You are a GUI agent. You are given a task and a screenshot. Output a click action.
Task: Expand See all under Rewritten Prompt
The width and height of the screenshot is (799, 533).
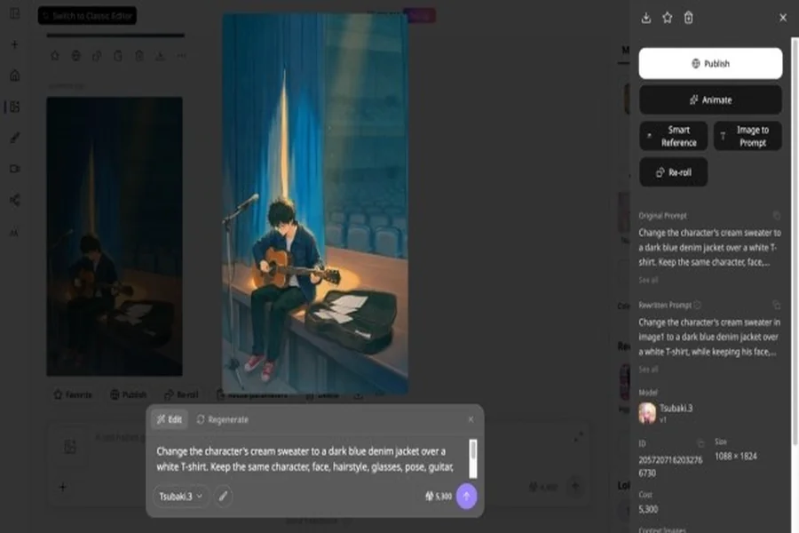648,370
